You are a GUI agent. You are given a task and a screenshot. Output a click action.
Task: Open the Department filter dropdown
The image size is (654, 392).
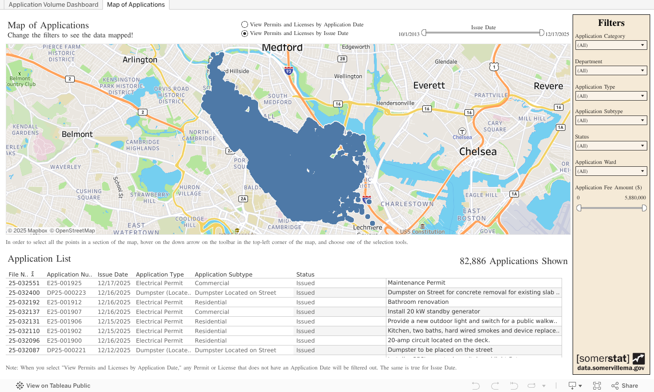coord(611,70)
